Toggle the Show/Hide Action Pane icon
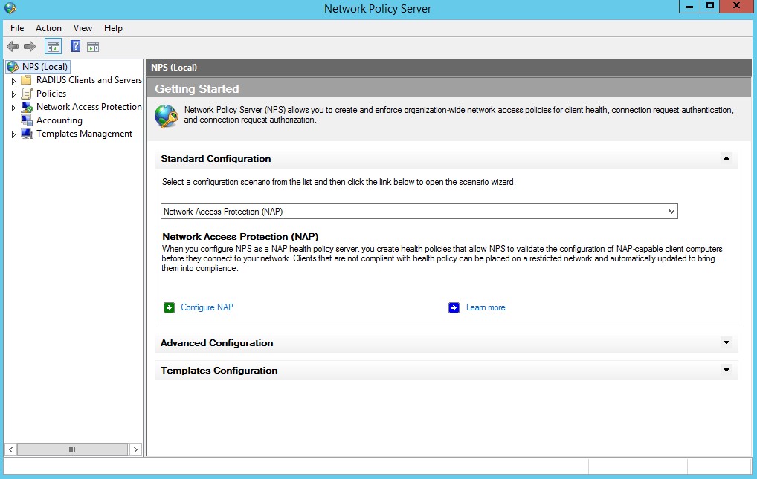This screenshot has width=757, height=479. click(93, 47)
